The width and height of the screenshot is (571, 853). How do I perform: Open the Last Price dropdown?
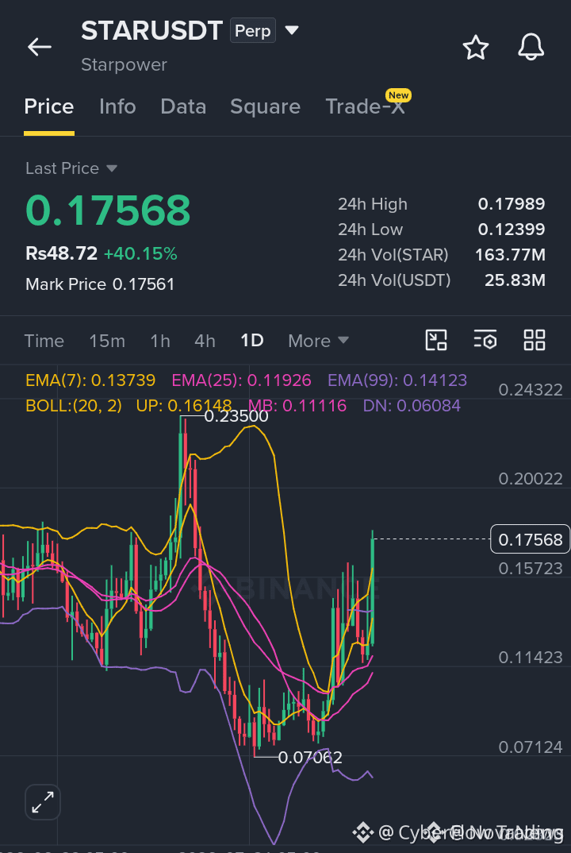(71, 168)
